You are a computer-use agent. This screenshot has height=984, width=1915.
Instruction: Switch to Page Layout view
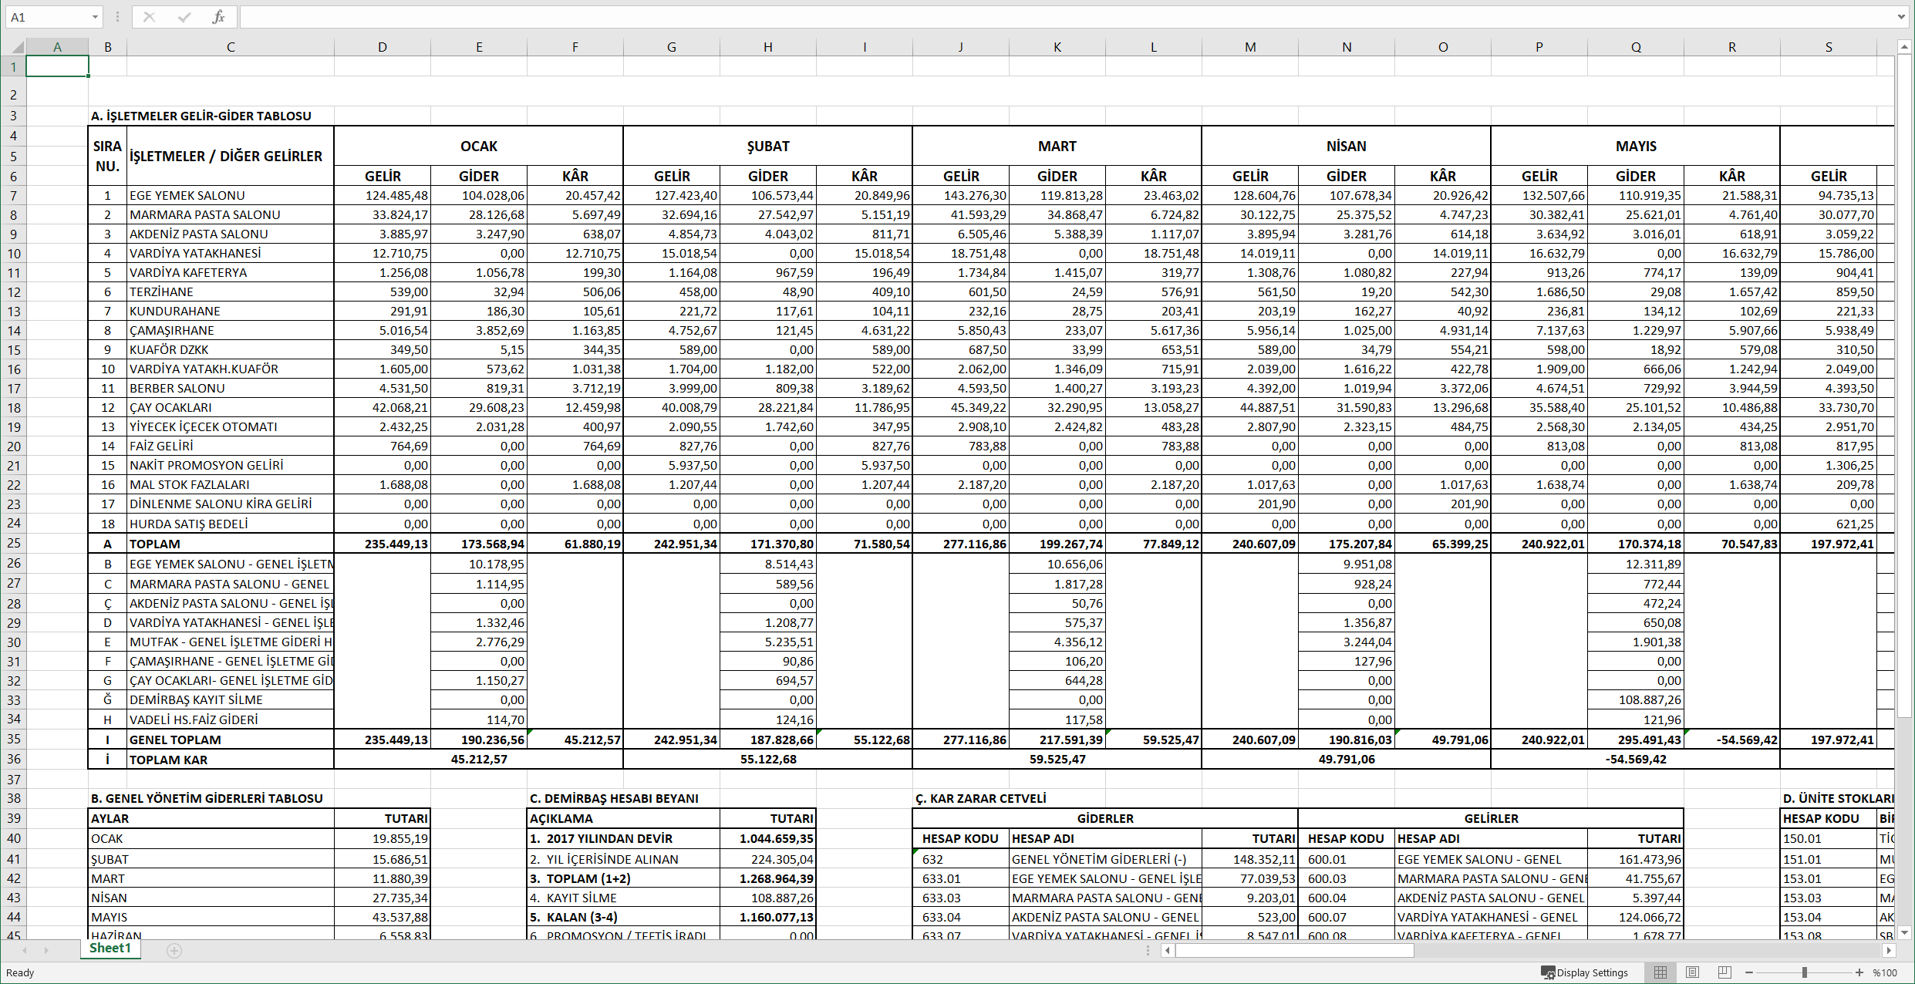1693,972
